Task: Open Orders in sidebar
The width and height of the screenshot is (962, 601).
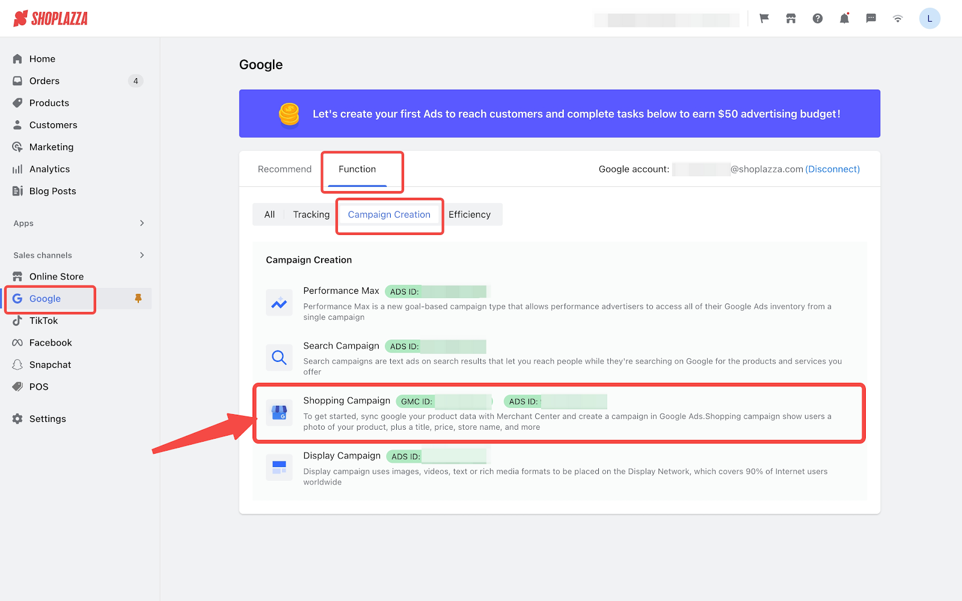Action: point(44,81)
